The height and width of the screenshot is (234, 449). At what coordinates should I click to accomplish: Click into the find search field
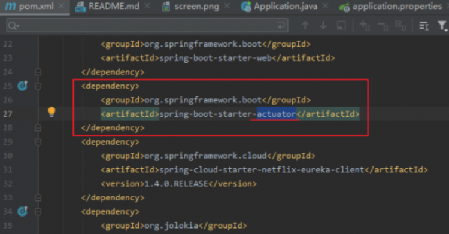pos(147,26)
